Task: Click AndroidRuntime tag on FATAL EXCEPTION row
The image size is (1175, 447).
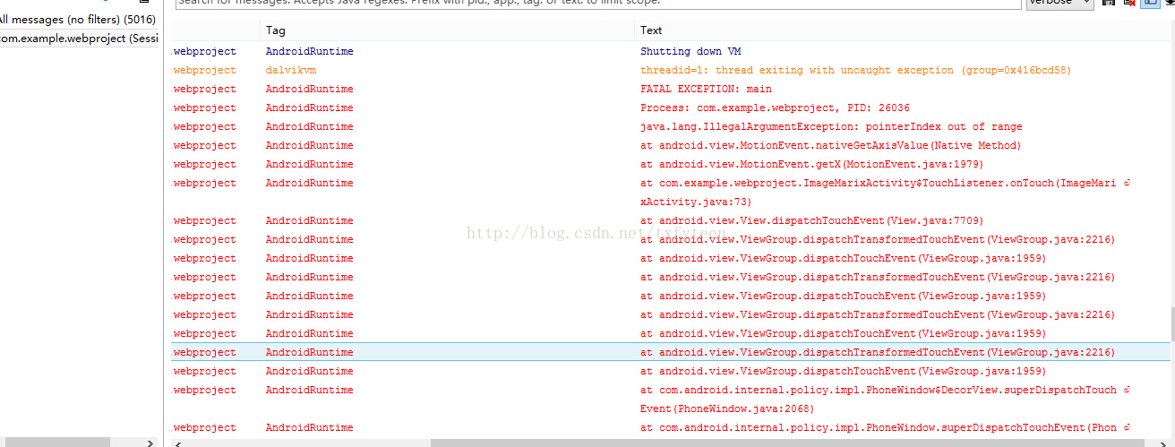Action: tap(309, 89)
